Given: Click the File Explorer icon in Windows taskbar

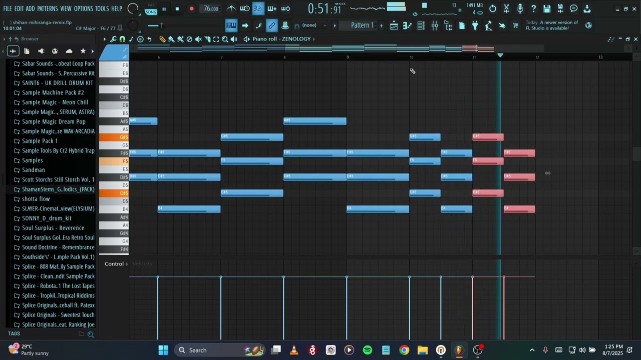Looking at the screenshot, I should (422, 350).
